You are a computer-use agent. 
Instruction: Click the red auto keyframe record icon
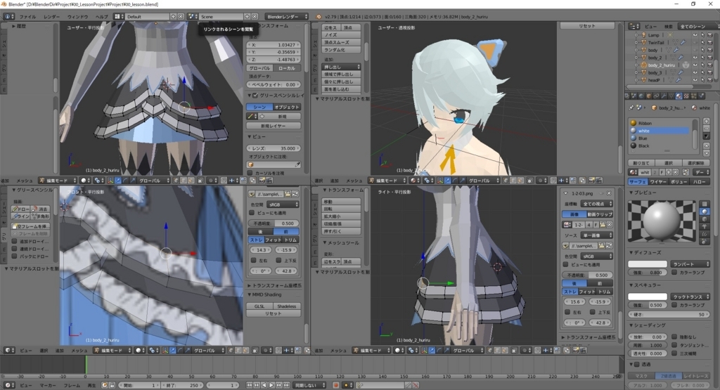click(x=335, y=385)
